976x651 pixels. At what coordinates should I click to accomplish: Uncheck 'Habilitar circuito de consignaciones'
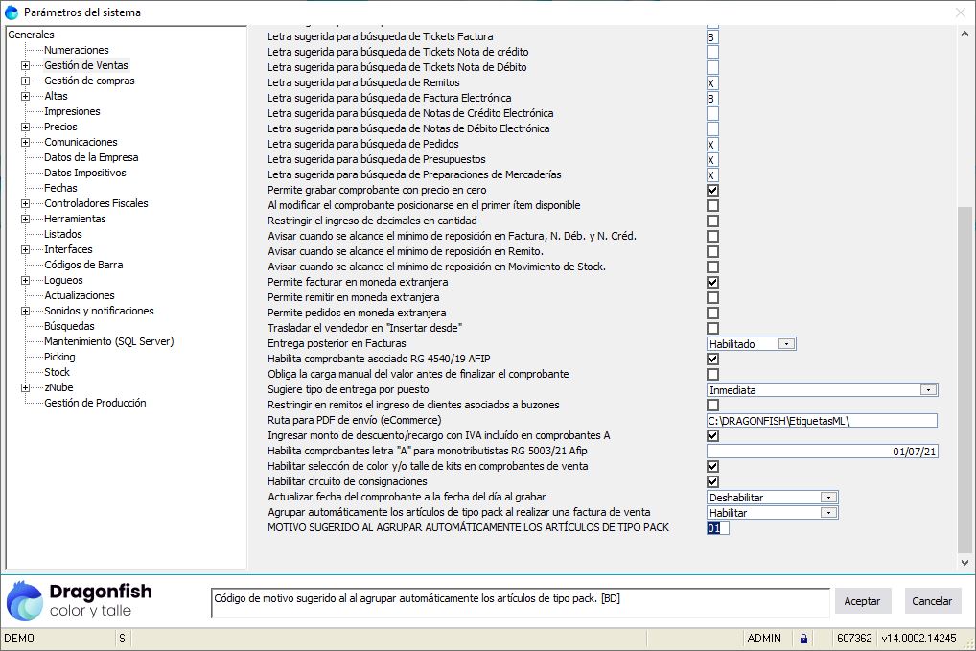tap(712, 482)
